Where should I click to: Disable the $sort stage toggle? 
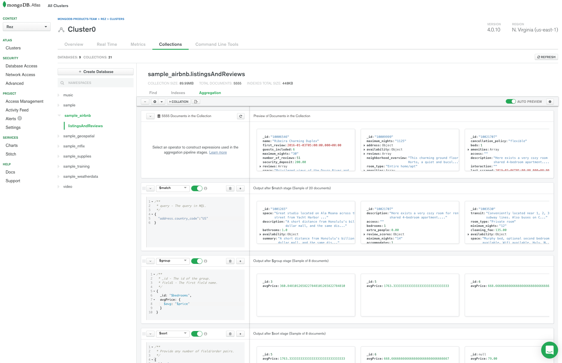click(x=197, y=334)
